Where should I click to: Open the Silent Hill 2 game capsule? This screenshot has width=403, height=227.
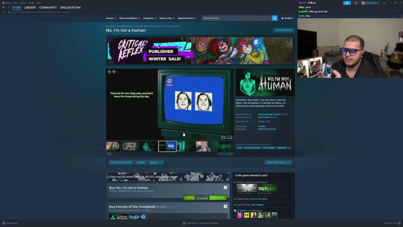click(247, 188)
